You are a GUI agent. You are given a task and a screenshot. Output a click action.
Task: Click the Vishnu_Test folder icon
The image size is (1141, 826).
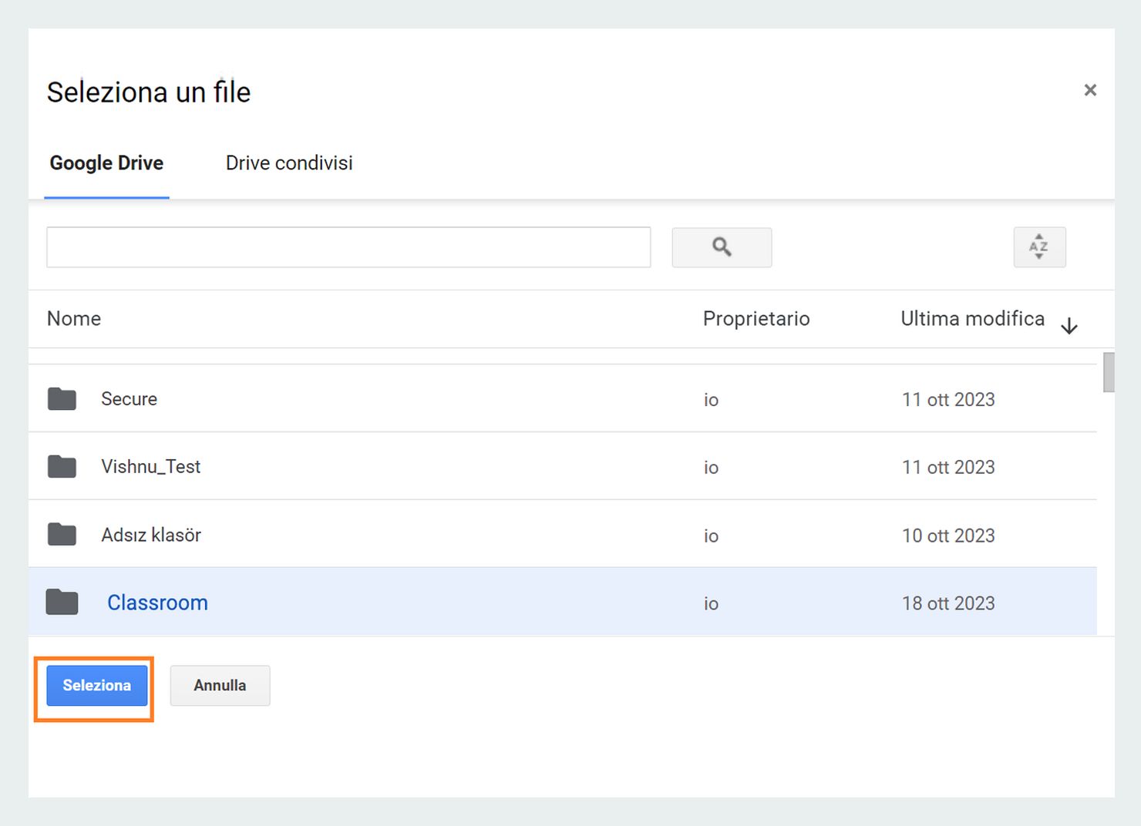coord(62,467)
